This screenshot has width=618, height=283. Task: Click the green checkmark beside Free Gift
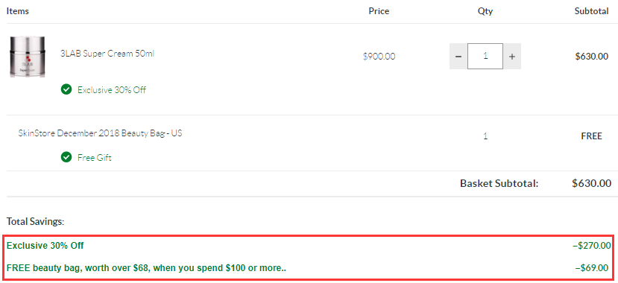coord(66,157)
